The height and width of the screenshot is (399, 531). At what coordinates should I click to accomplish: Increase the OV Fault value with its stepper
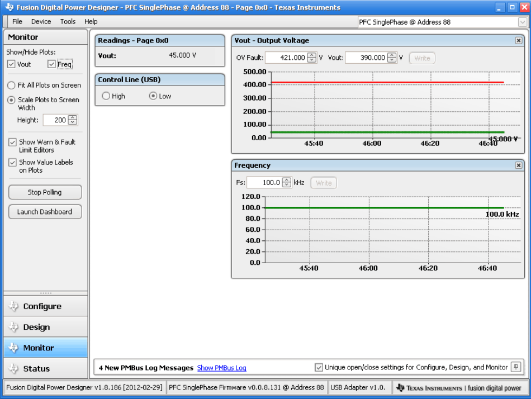point(312,55)
